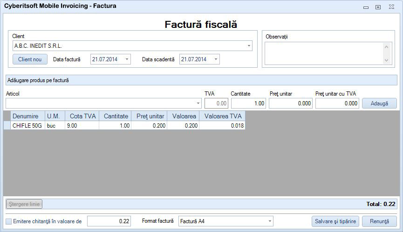Click the Valoarea TVA column header
403x232 pixels.
(x=222, y=116)
